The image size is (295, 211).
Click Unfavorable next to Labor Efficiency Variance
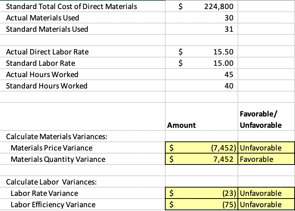pos(266,205)
